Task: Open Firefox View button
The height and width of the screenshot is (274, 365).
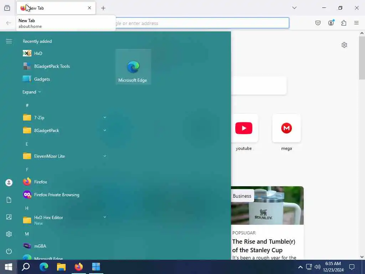Action: (7, 8)
